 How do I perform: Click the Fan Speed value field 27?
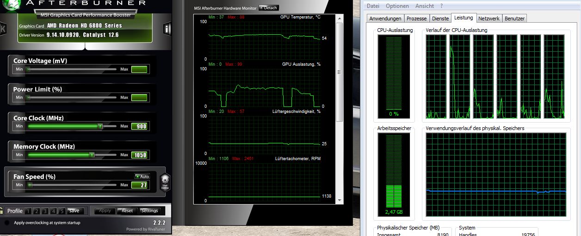pyautogui.click(x=139, y=185)
